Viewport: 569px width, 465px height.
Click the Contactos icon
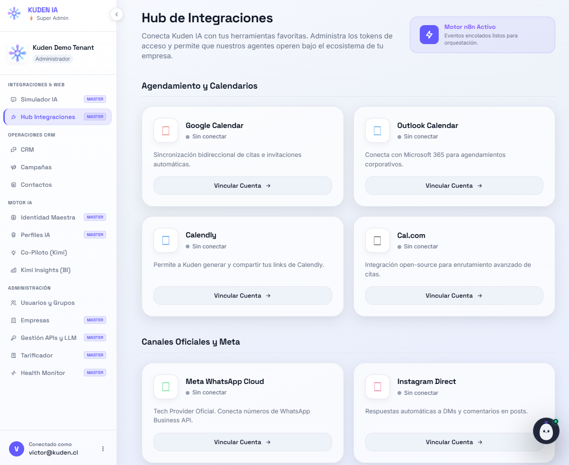click(13, 185)
